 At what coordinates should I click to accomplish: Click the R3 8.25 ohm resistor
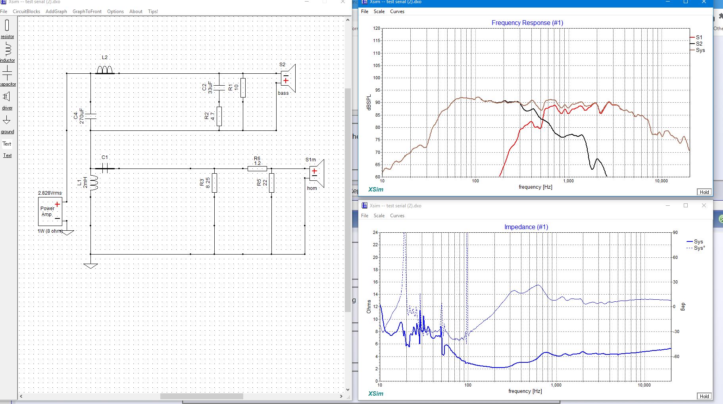point(214,183)
